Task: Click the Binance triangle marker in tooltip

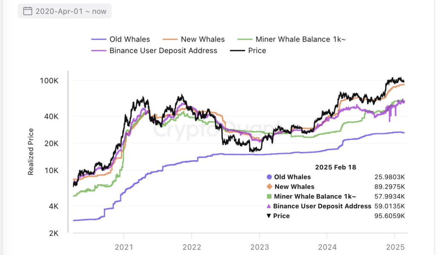Action: tap(269, 206)
